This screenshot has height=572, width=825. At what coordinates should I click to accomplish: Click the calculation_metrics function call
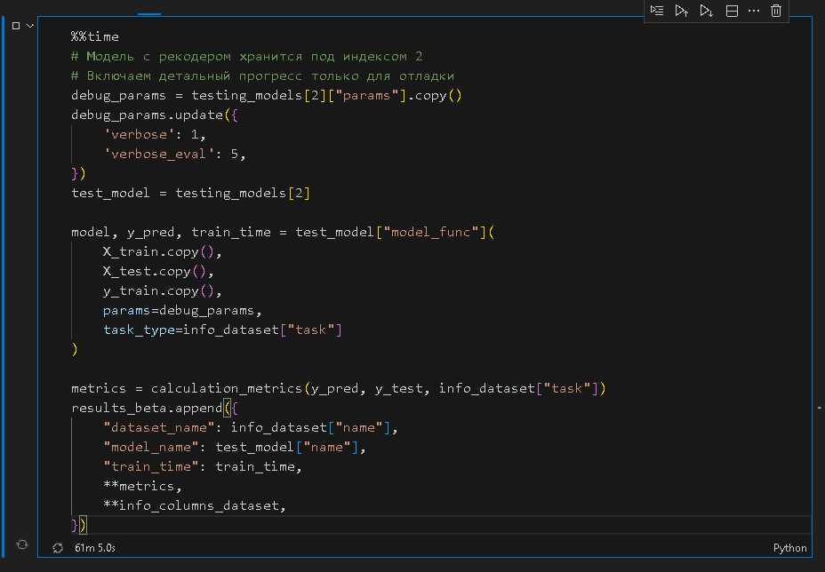227,388
